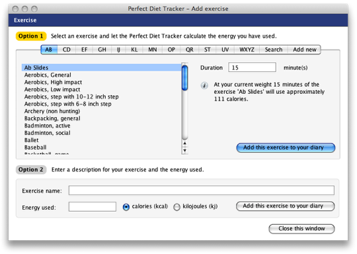Select 'Badminton, social' in the list
Image resolution: width=357 pixels, height=254 pixels.
(102, 133)
